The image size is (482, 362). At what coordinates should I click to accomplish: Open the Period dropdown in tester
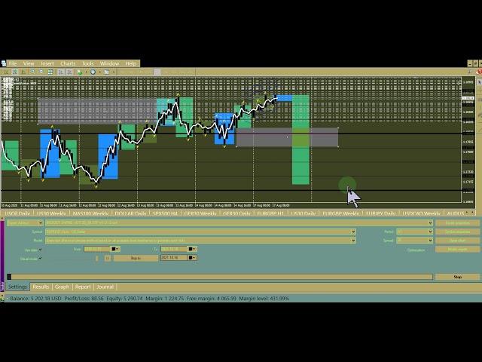coord(430,232)
